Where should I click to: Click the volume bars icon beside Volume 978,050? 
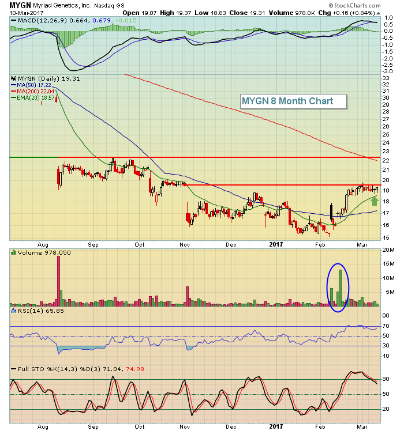(x=13, y=252)
